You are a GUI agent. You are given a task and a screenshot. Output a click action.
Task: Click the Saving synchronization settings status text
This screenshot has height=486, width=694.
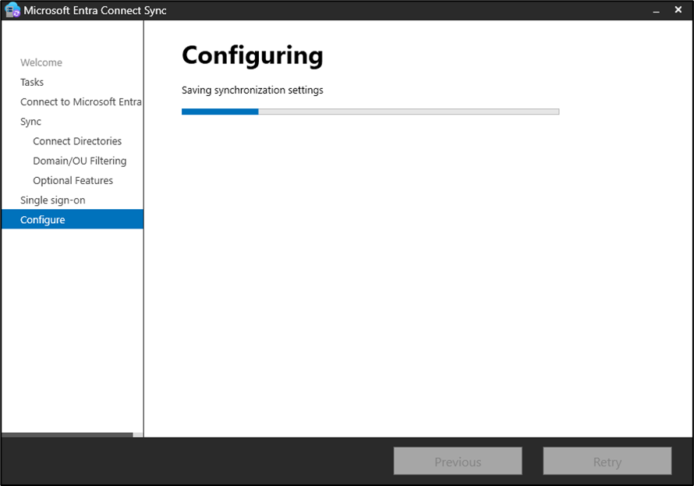[x=252, y=90]
